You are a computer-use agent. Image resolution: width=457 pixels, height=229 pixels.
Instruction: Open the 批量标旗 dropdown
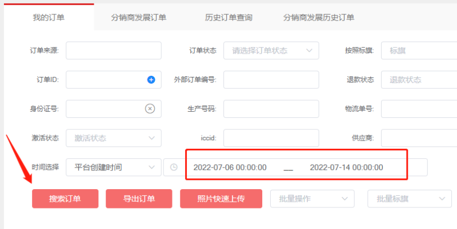coord(409,199)
